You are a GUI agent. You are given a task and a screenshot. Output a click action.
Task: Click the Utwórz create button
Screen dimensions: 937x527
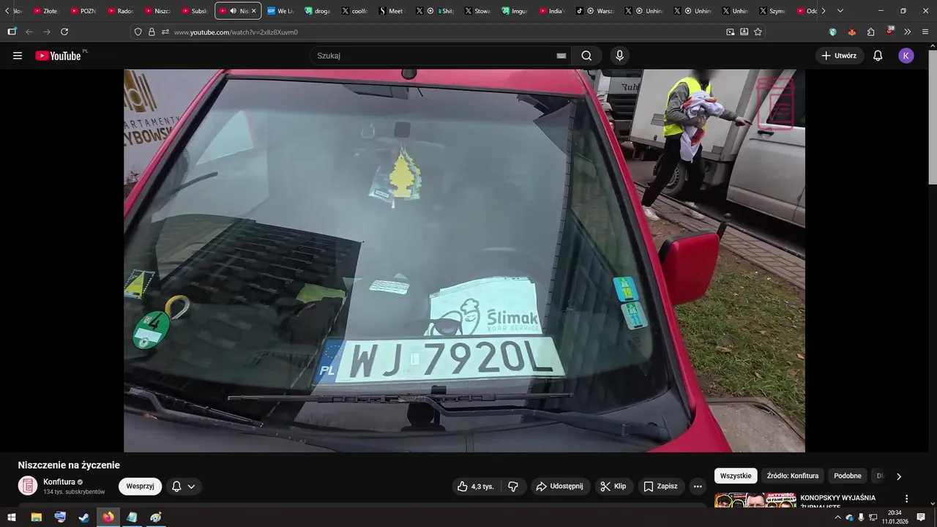(840, 56)
